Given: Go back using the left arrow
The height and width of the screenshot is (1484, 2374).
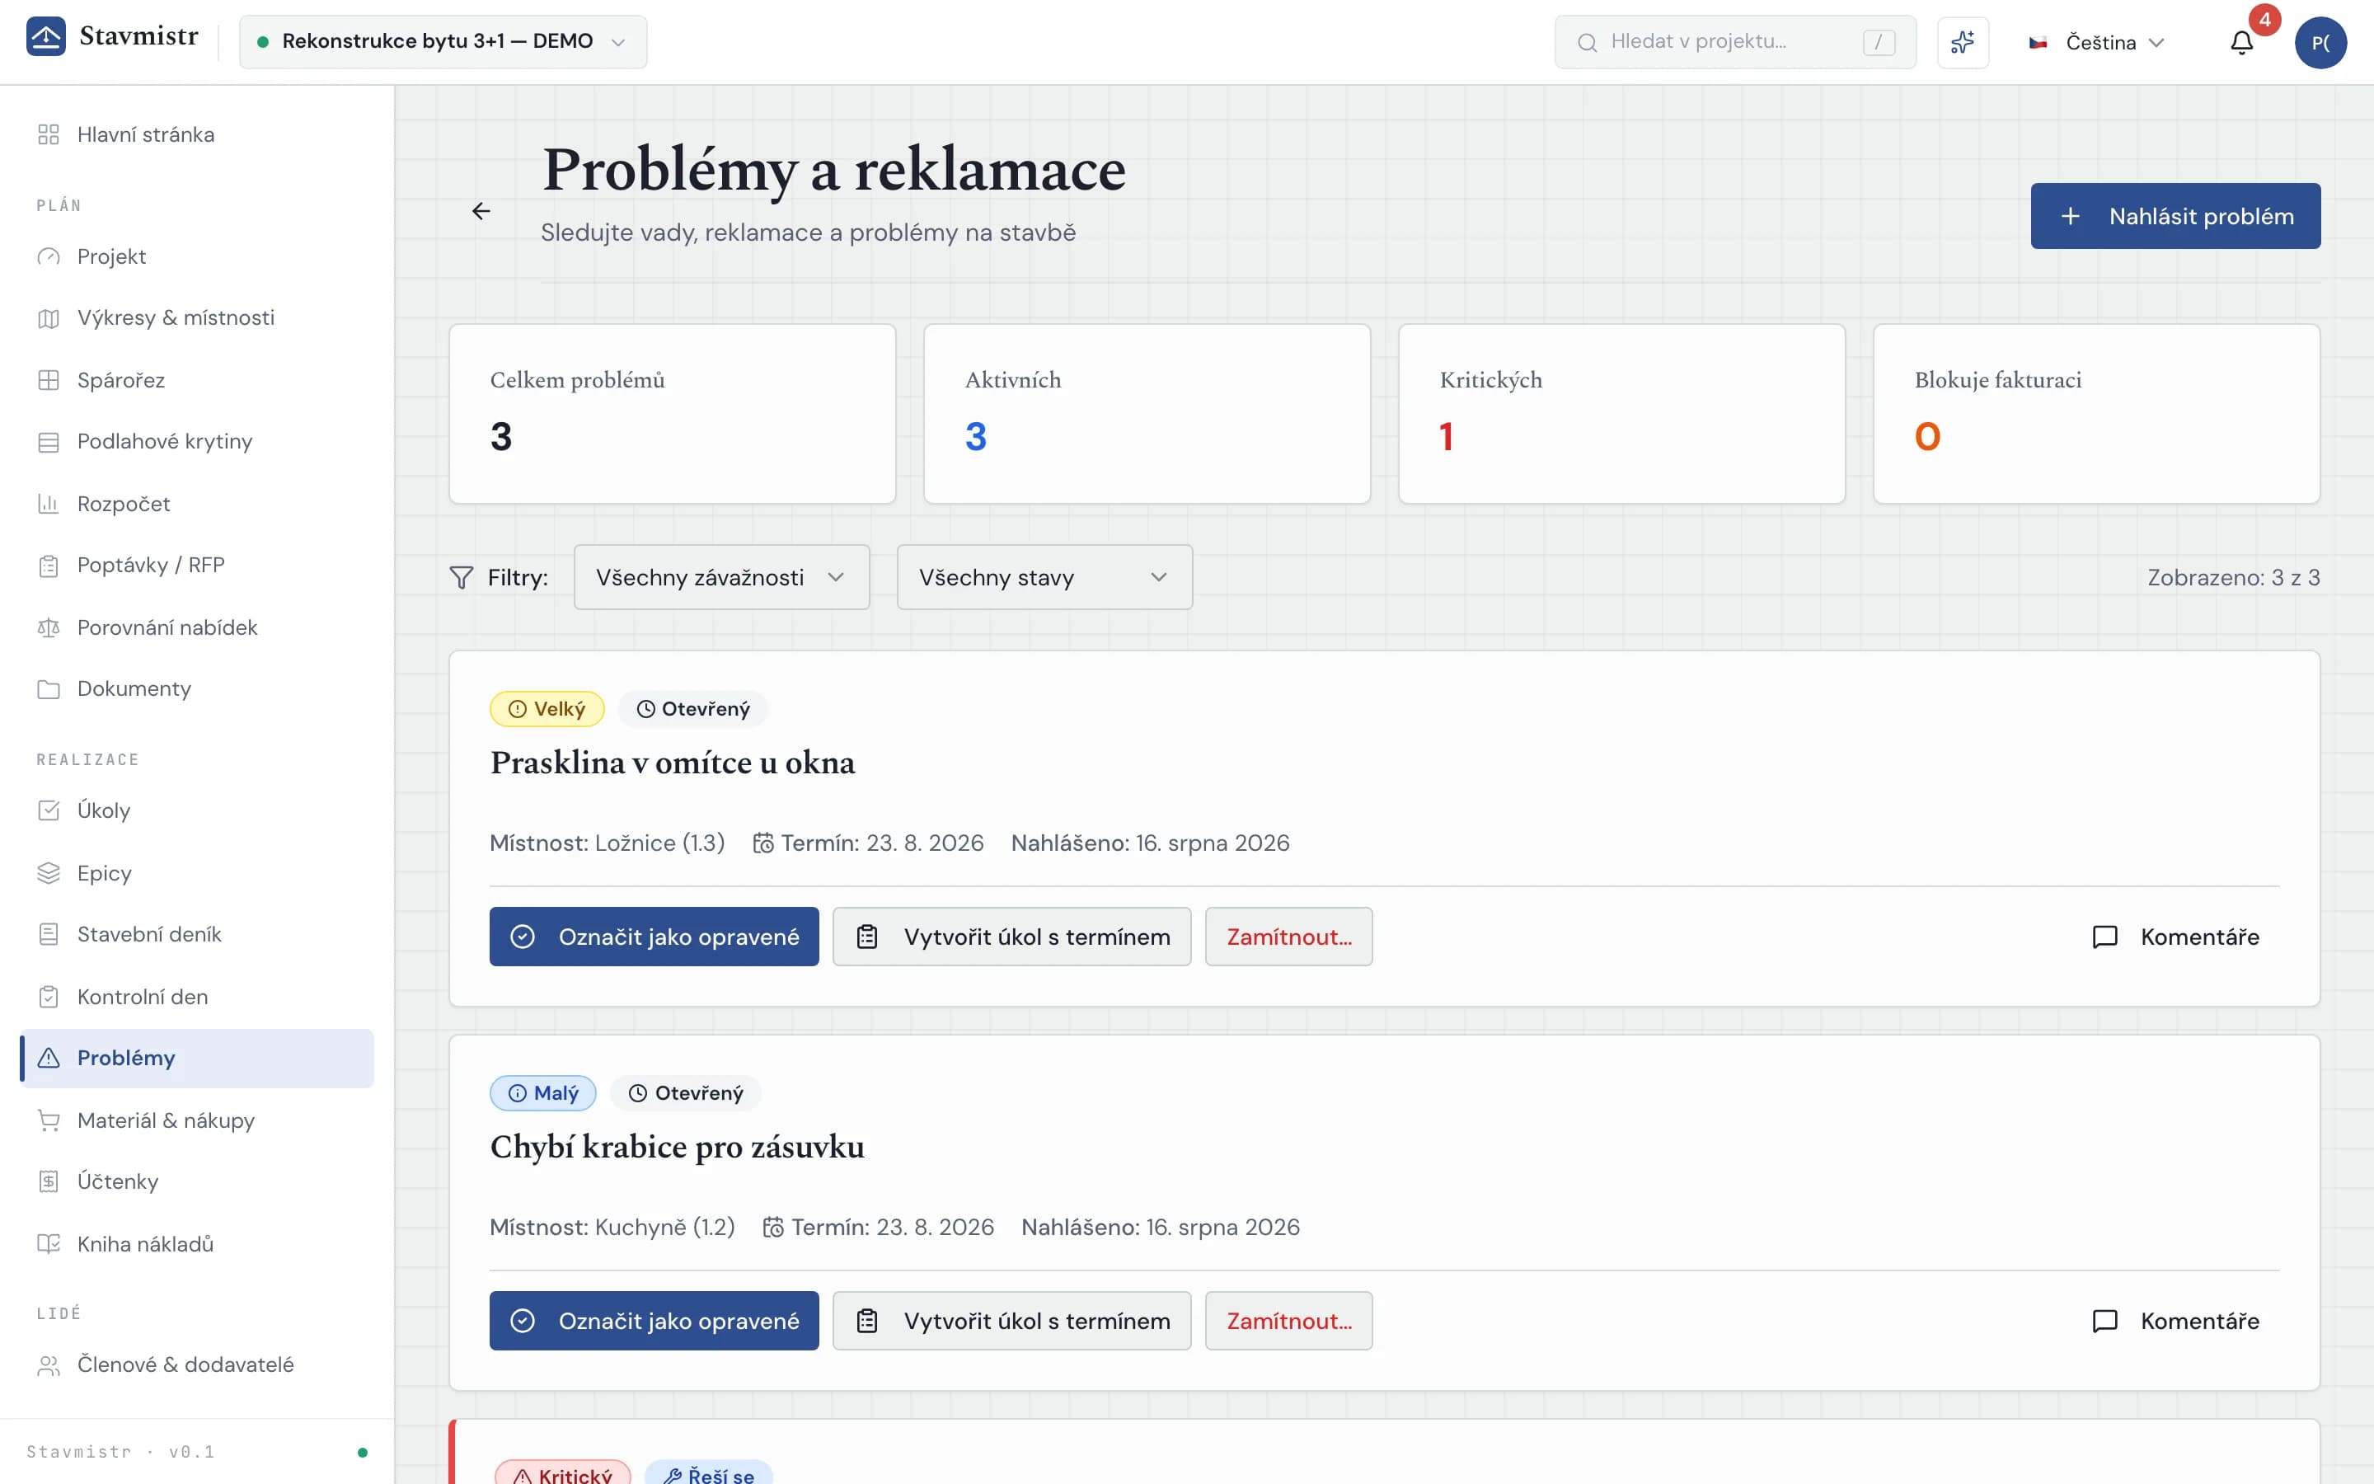Looking at the screenshot, I should [481, 211].
